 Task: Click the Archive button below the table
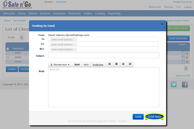pyautogui.click(x=24, y=69)
